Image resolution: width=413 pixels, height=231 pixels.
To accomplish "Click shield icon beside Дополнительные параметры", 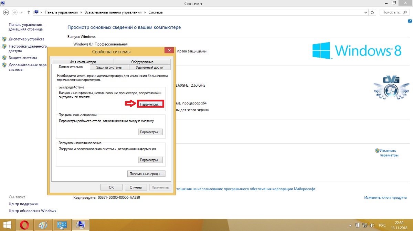I will tap(4, 65).
